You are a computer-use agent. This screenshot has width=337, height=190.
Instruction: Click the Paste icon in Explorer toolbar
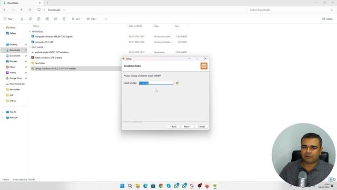(38, 19)
